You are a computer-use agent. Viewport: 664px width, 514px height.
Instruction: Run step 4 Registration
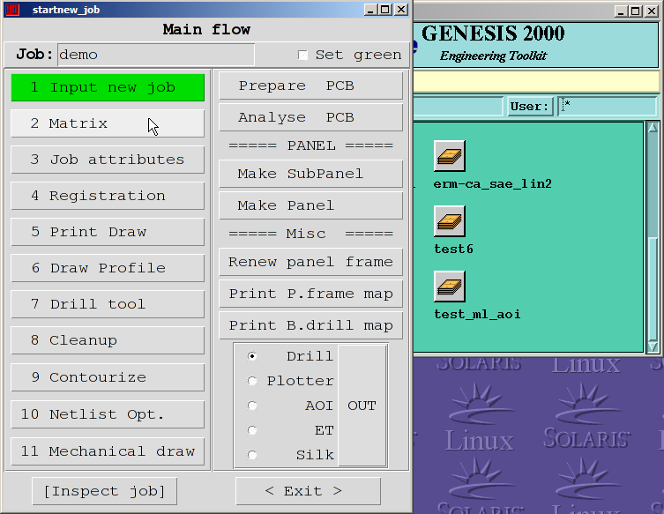[108, 196]
